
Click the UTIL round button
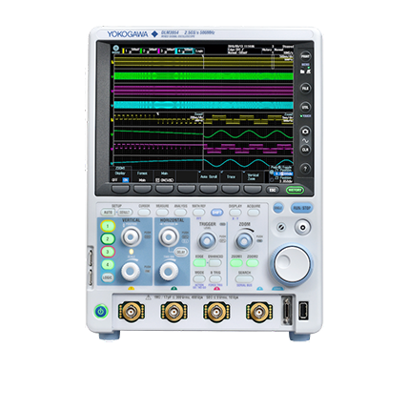(305, 107)
